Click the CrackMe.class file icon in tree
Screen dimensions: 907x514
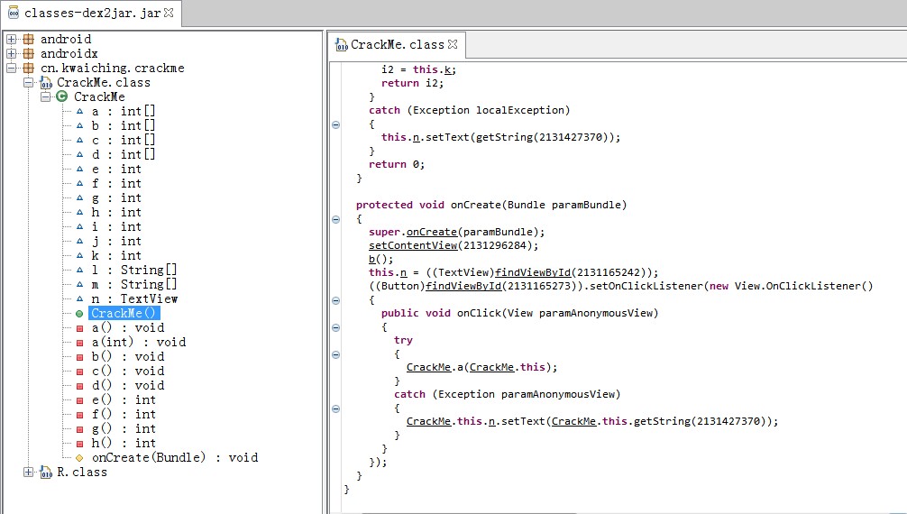[46, 83]
